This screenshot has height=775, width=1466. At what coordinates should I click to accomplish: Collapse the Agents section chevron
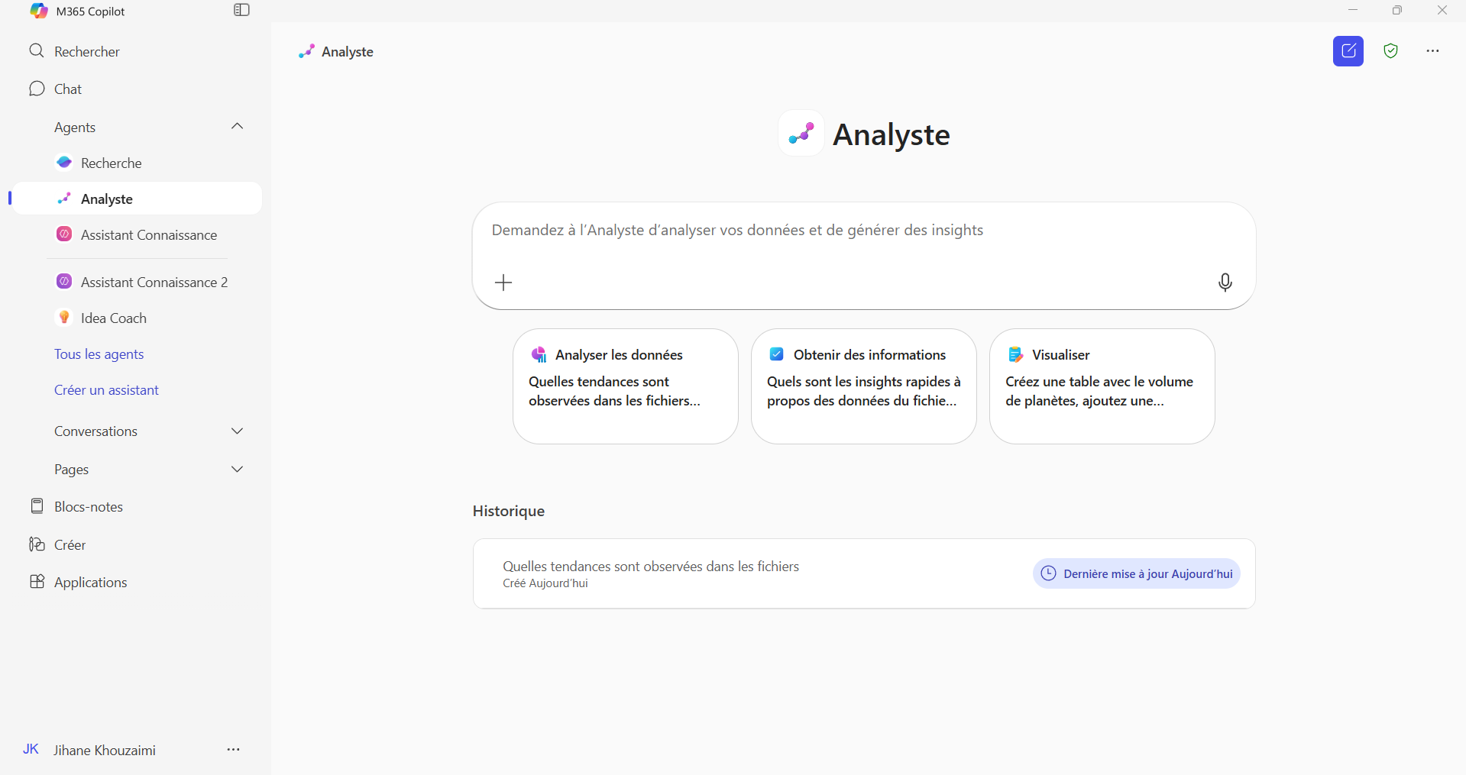[x=237, y=127]
